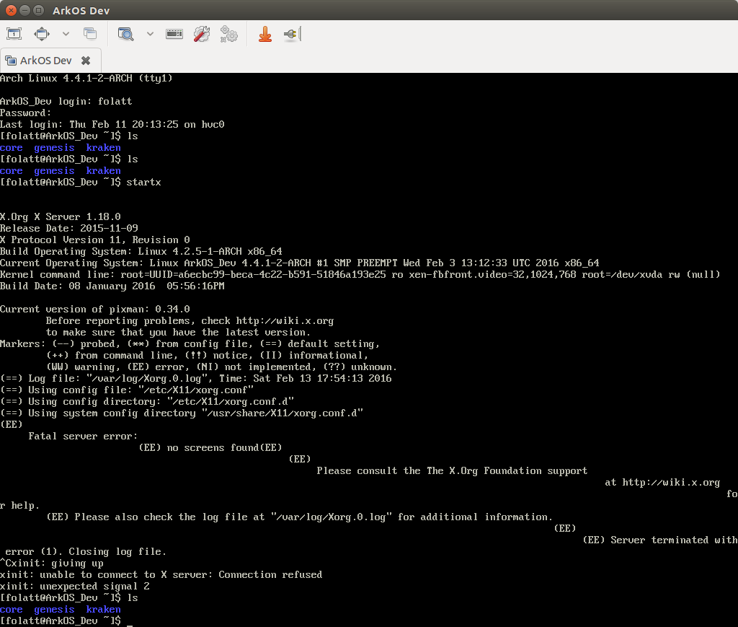Toggle scaled mode magnifier icon
The height and width of the screenshot is (627, 738).
point(126,34)
